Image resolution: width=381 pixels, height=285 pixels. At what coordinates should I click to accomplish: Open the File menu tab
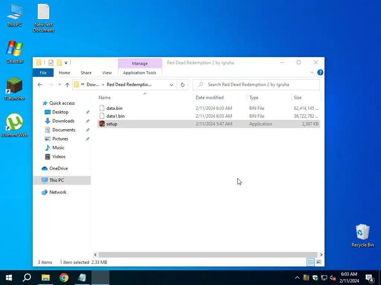[x=43, y=73]
